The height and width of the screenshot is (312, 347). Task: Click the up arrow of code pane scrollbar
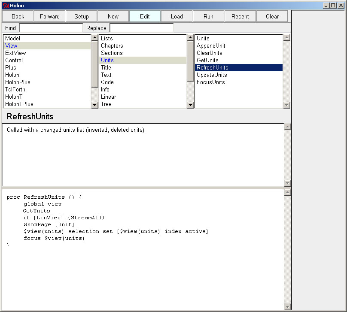coord(286,192)
